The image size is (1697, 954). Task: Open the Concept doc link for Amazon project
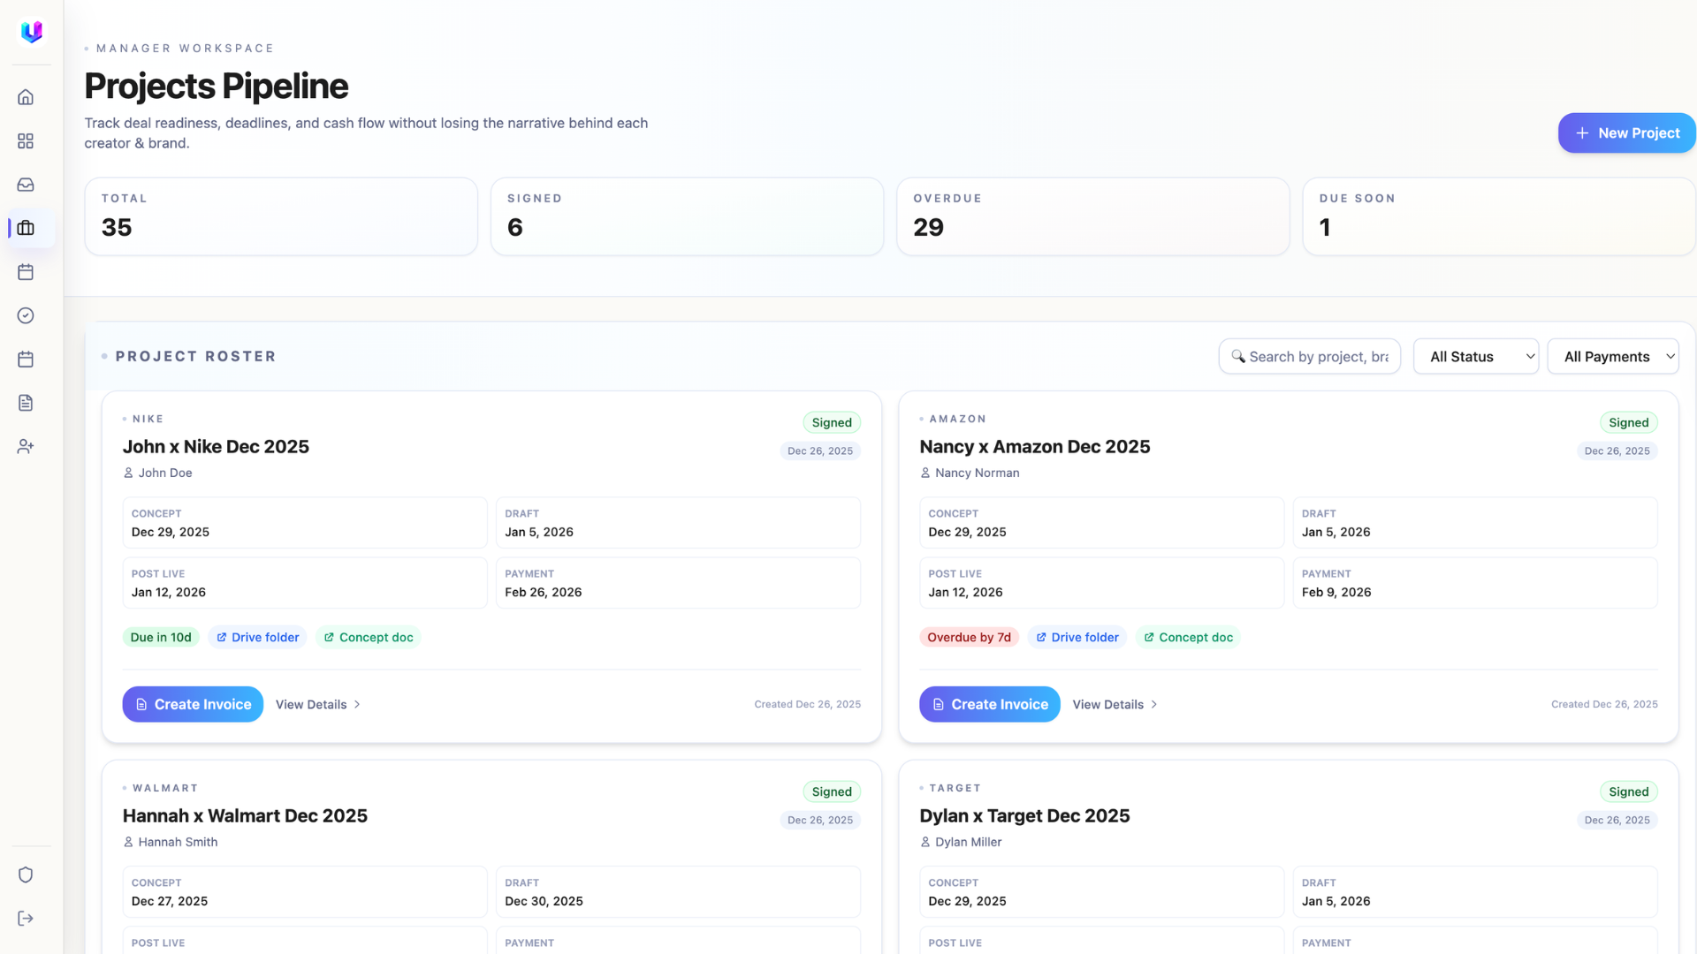tap(1188, 637)
